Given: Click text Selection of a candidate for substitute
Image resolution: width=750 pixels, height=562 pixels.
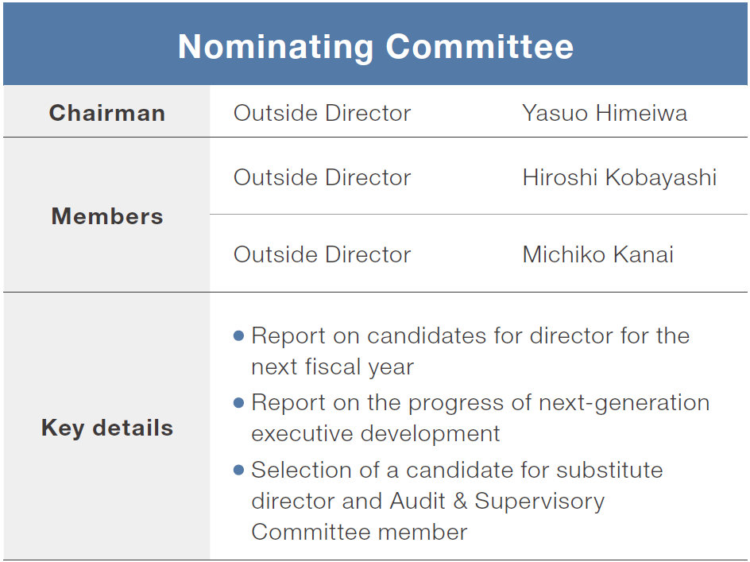Looking at the screenshot, I should click(457, 470).
